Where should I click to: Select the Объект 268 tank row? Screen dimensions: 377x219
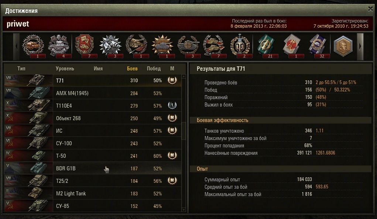coord(93,118)
